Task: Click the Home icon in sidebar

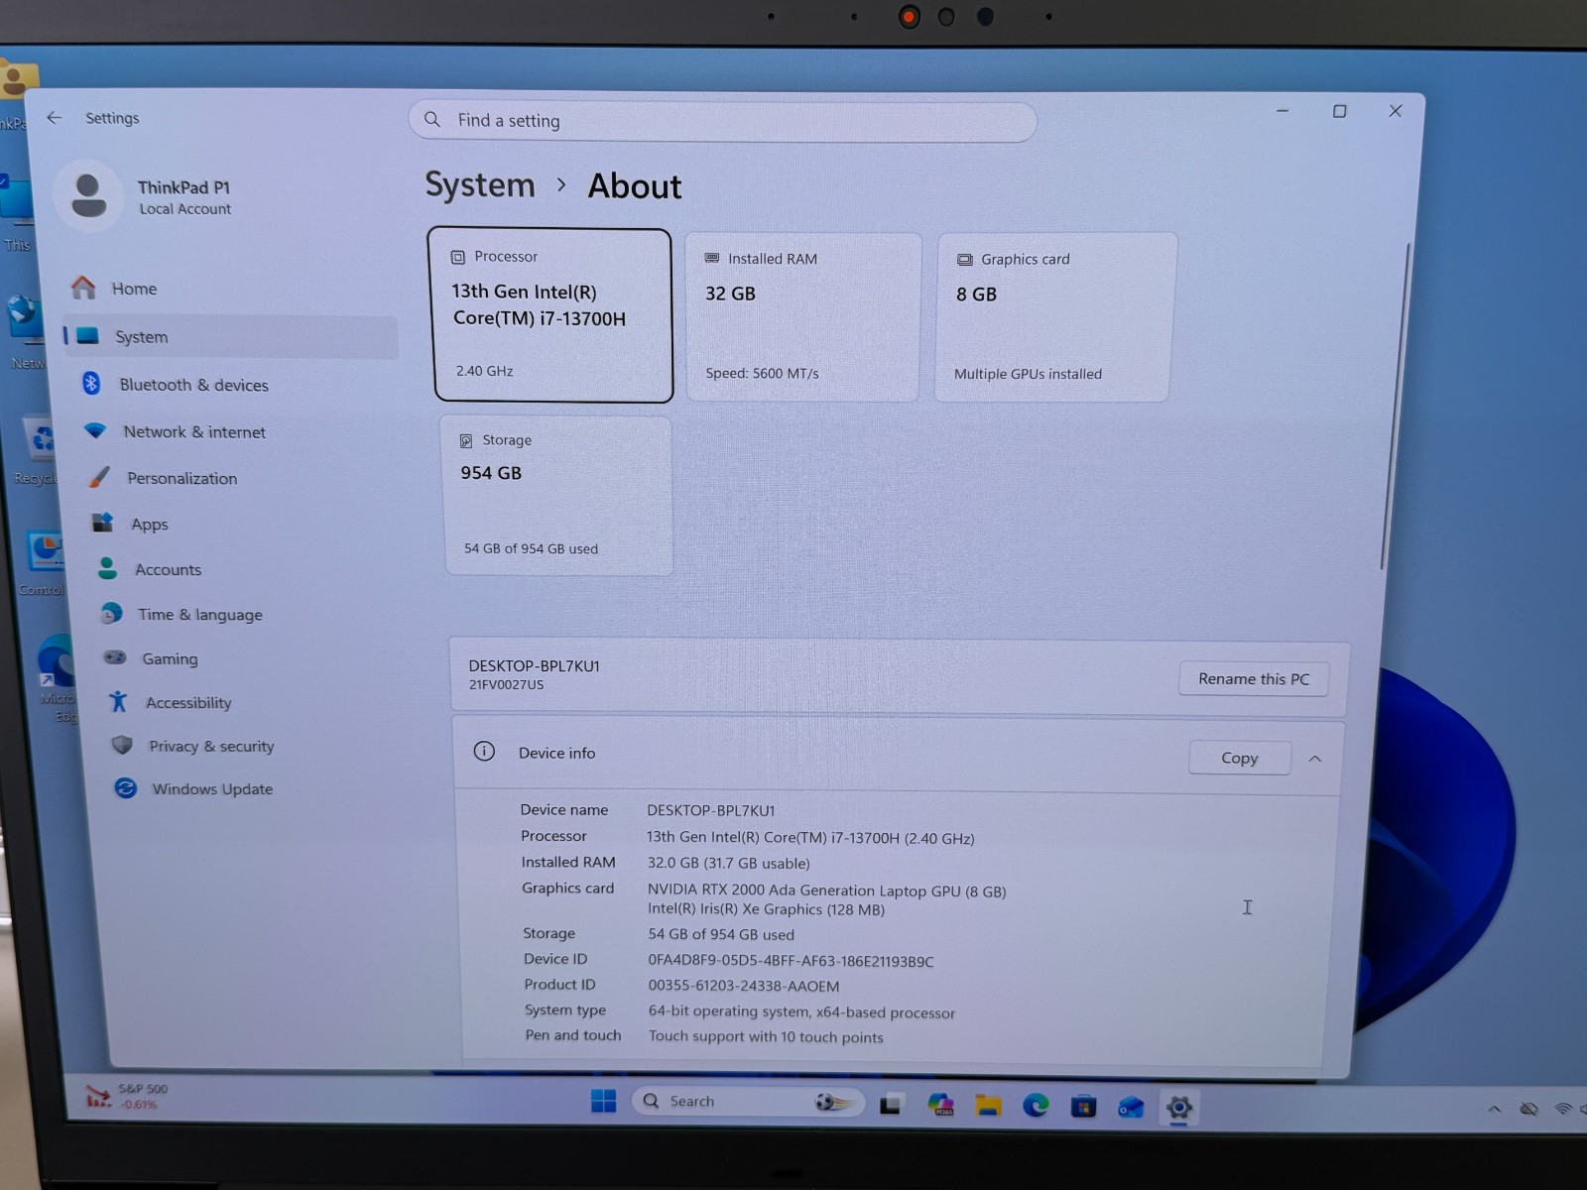Action: point(83,288)
